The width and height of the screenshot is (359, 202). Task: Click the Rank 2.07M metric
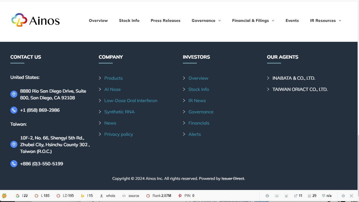(159, 196)
